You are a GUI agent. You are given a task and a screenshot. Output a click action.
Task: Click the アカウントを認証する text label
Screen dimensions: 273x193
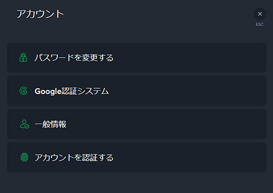[x=74, y=157]
